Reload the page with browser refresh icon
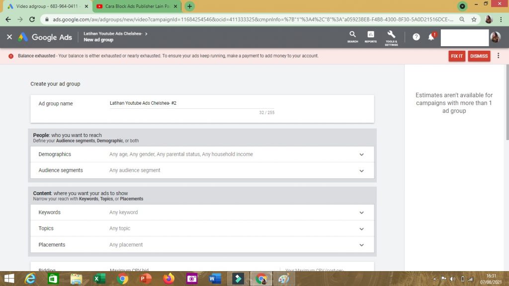509x286 pixels. pos(32,19)
